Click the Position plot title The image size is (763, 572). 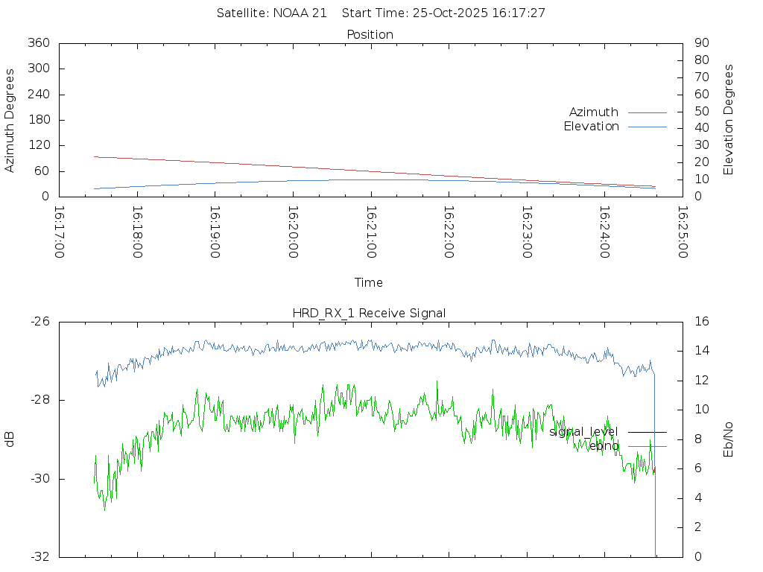(x=370, y=35)
